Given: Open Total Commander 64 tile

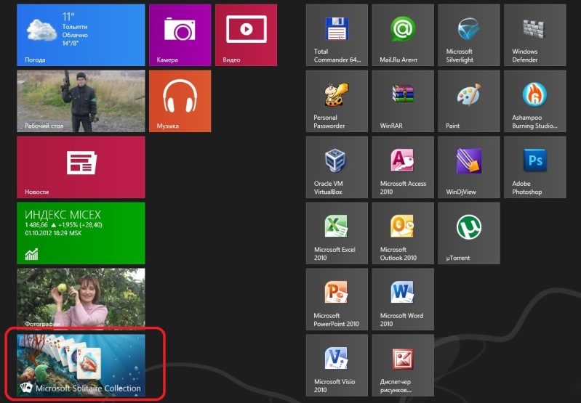Looking at the screenshot, I should point(337,35).
